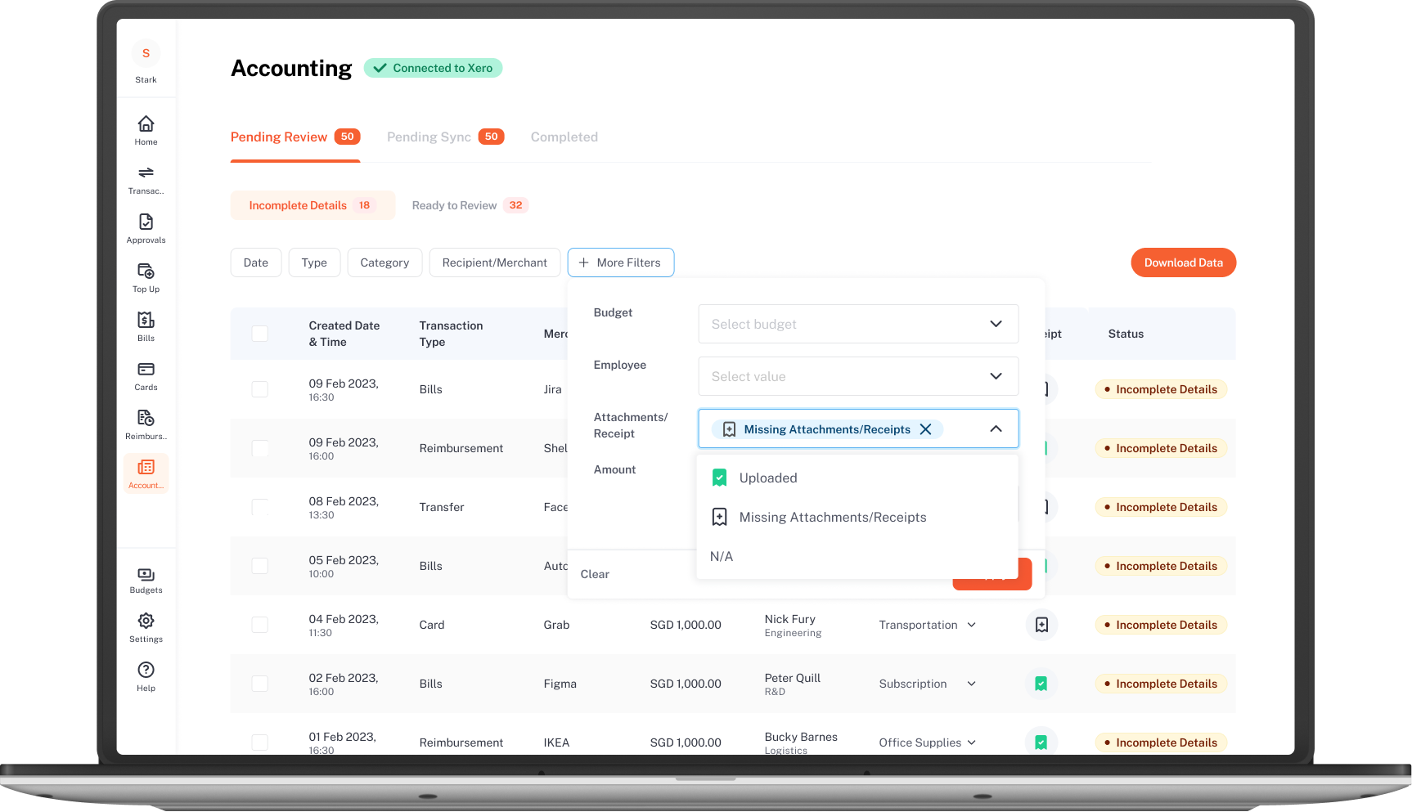Open Budgets page
This screenshot has height=812, width=1412.
[146, 580]
